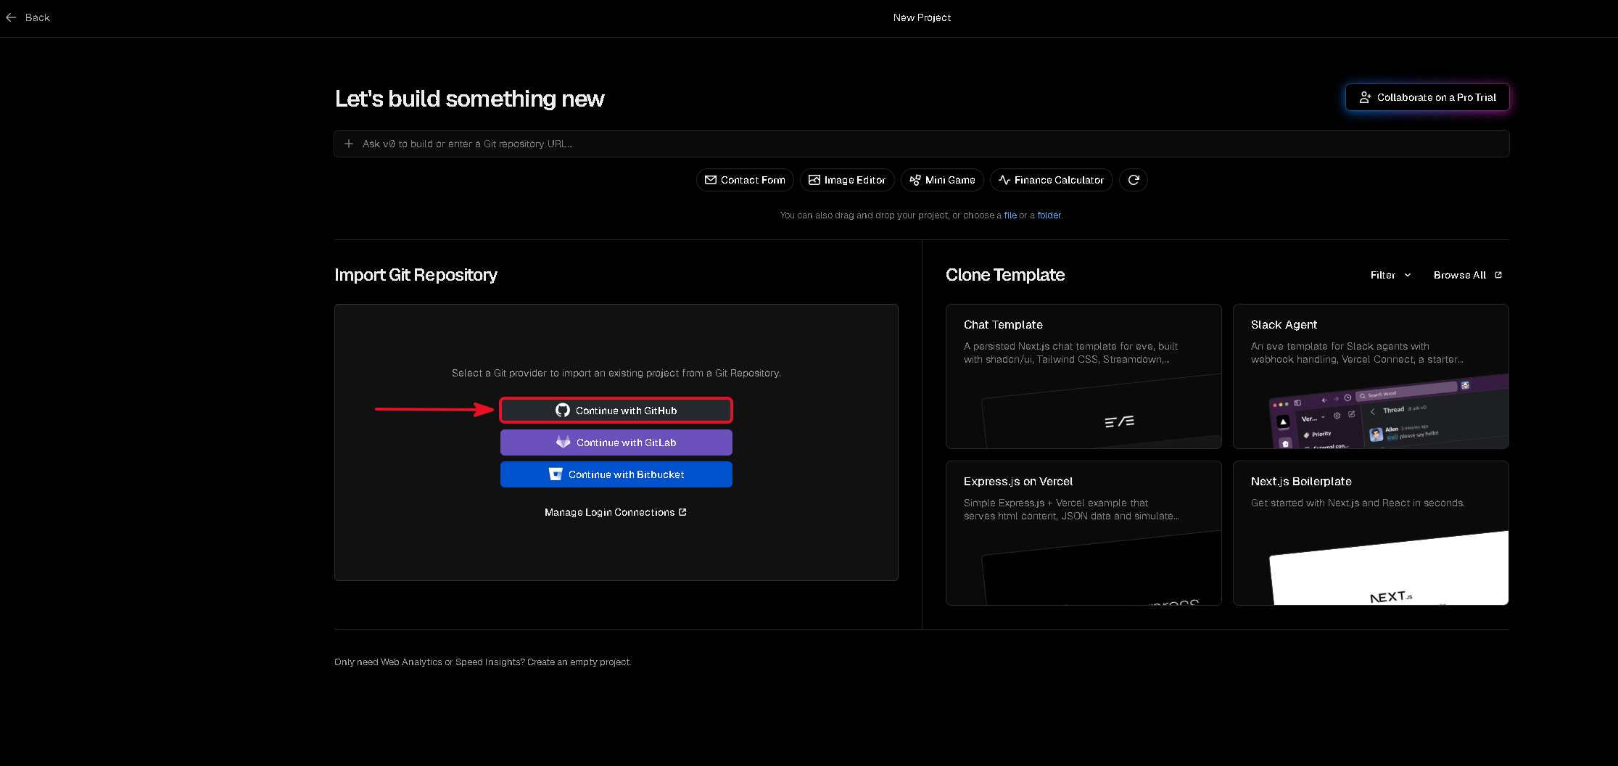Open Manage Login Connections link
The height and width of the screenshot is (766, 1618).
point(615,512)
